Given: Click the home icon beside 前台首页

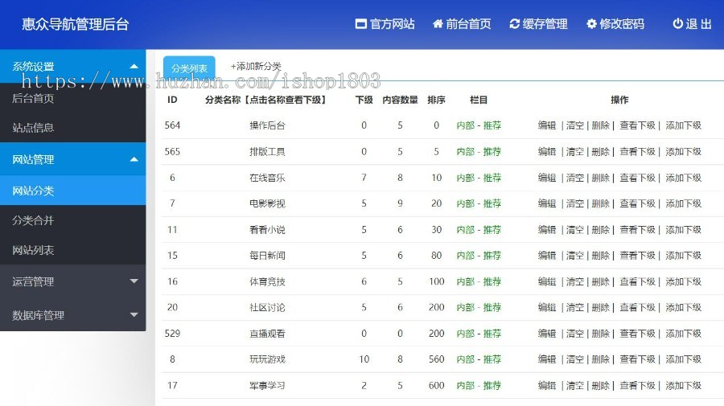Looking at the screenshot, I should point(438,23).
